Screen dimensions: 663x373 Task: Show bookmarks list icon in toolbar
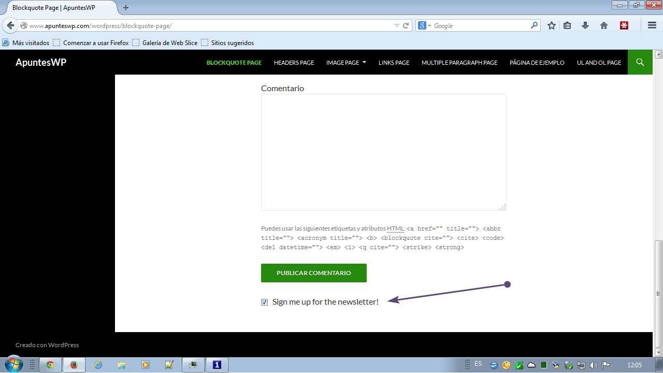(x=568, y=25)
